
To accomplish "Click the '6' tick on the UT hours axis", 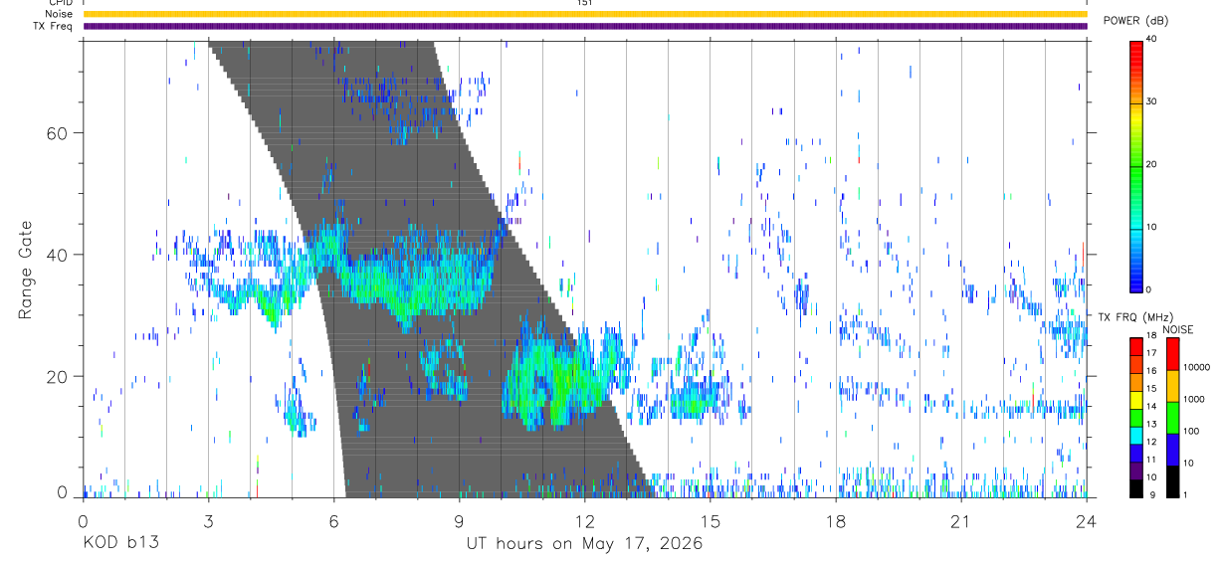I will (333, 521).
